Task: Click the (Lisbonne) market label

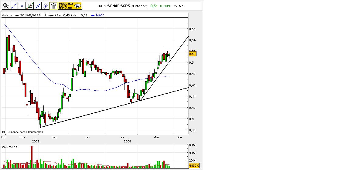Action: coord(139,6)
